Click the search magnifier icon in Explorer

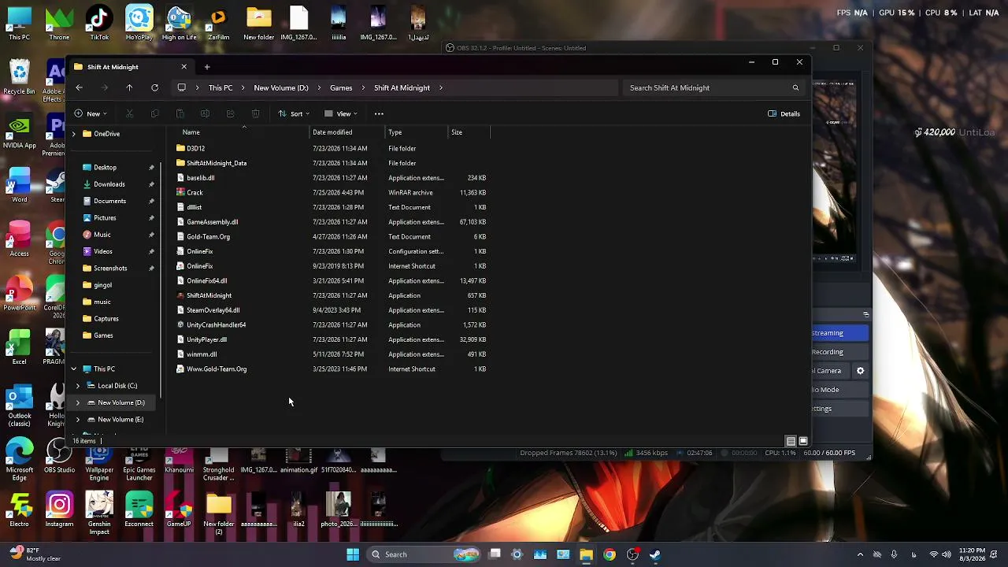(795, 87)
